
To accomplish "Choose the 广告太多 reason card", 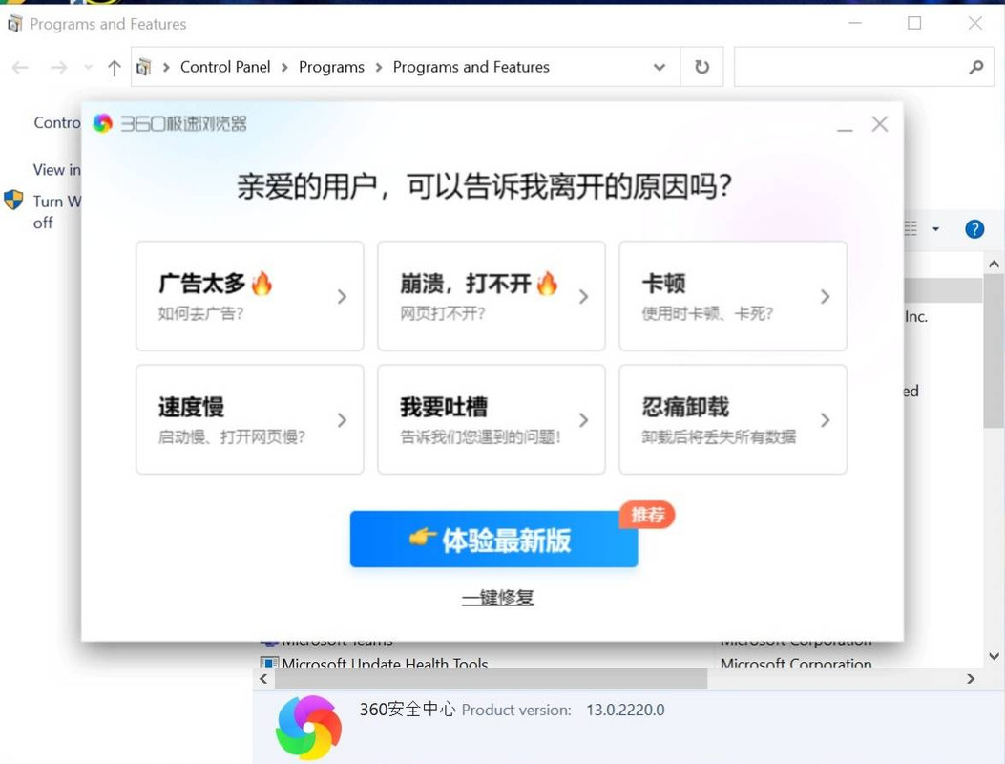I will click(250, 296).
